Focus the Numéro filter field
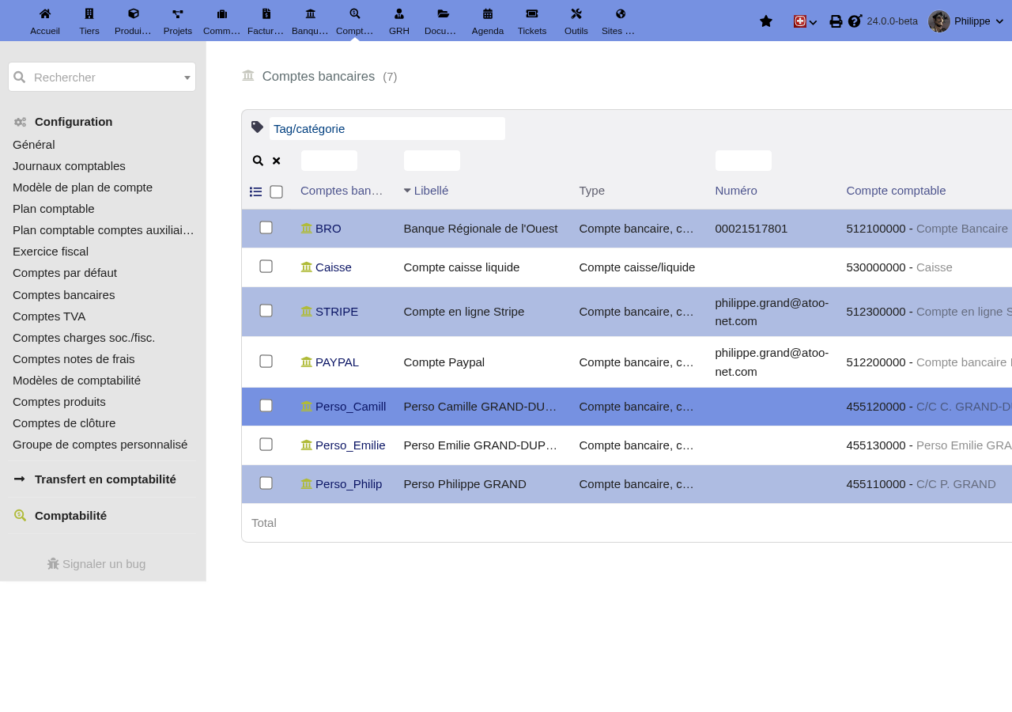This screenshot has width=1012, height=712. click(743, 161)
